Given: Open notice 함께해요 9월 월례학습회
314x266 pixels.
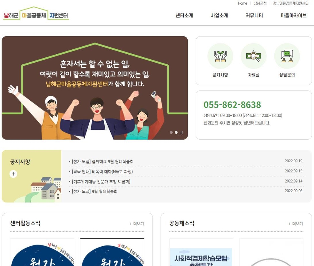Looking at the screenshot, I should click(x=103, y=161).
